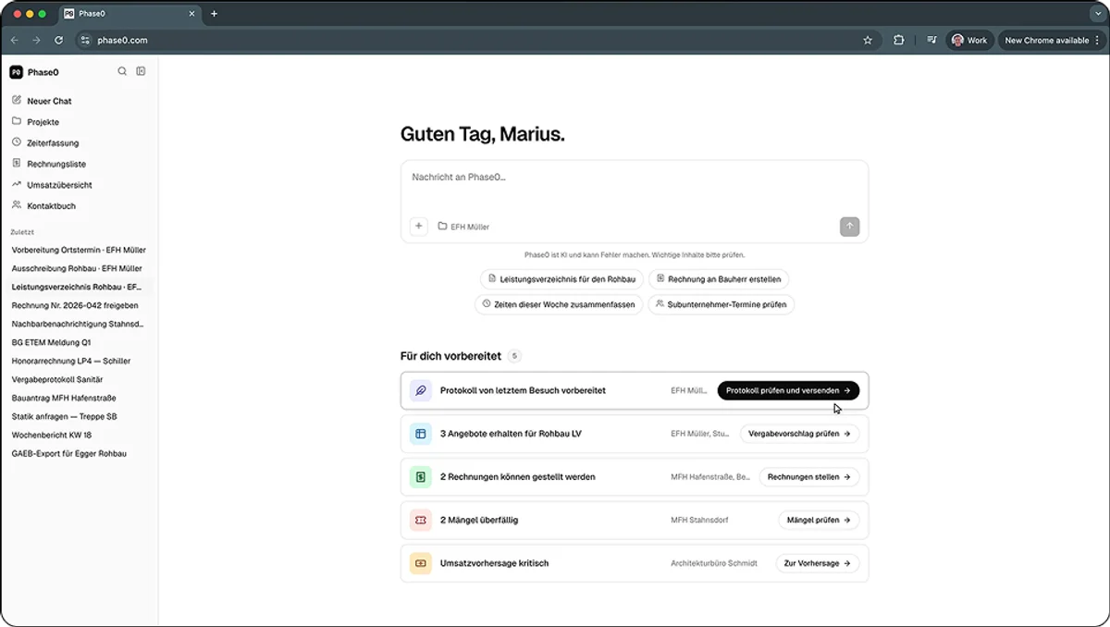Click Rechnungen stellen button

tap(809, 477)
